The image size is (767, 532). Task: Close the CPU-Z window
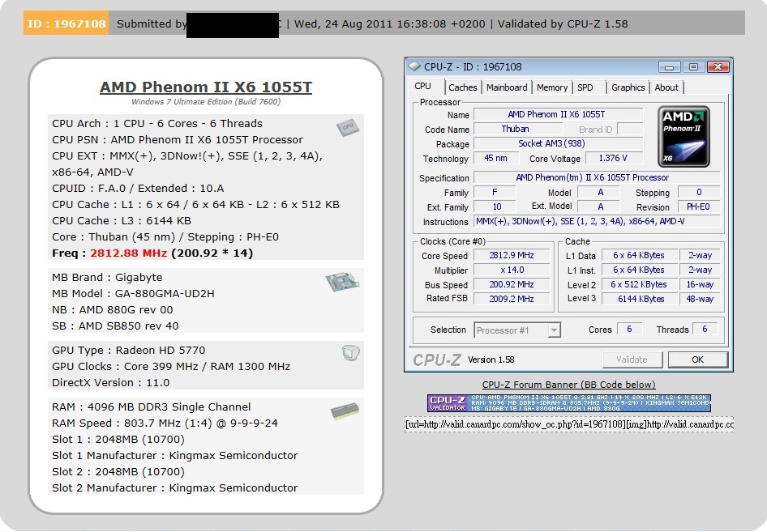tap(718, 66)
